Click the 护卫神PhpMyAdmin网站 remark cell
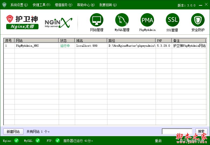210x145 pixels. coord(189,46)
